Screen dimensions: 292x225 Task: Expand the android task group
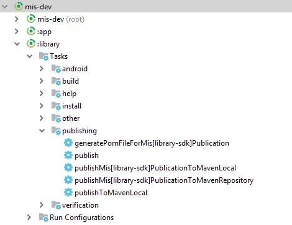click(x=42, y=69)
